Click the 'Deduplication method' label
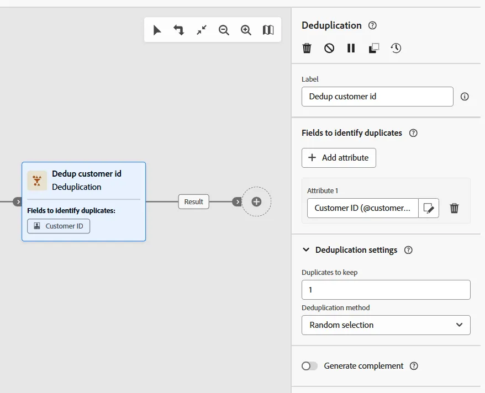Screen dimensions: 485x393 point(336,308)
